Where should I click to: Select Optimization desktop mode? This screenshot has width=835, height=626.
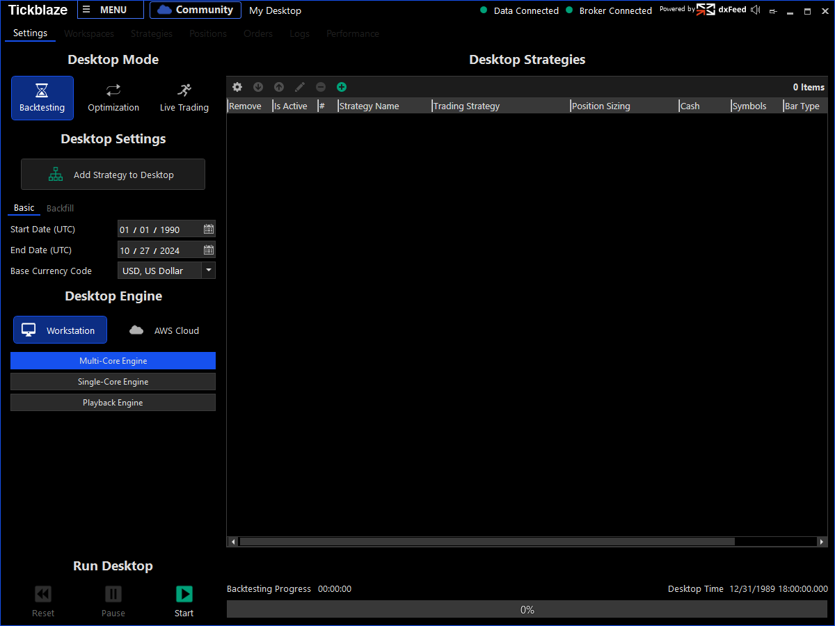(x=113, y=98)
